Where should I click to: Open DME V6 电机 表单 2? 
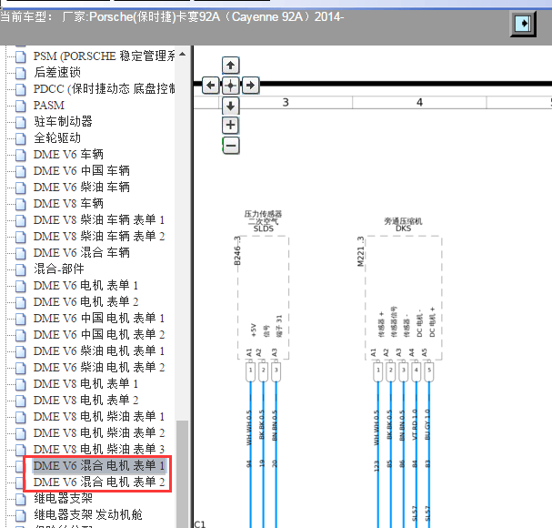click(85, 301)
